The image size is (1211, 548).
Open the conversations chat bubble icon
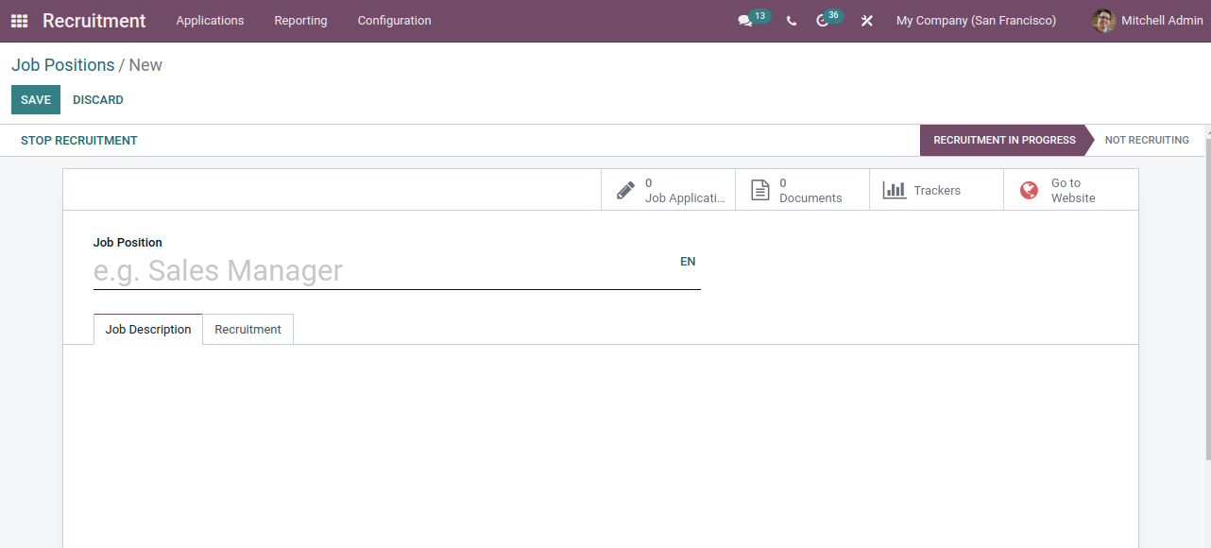745,21
